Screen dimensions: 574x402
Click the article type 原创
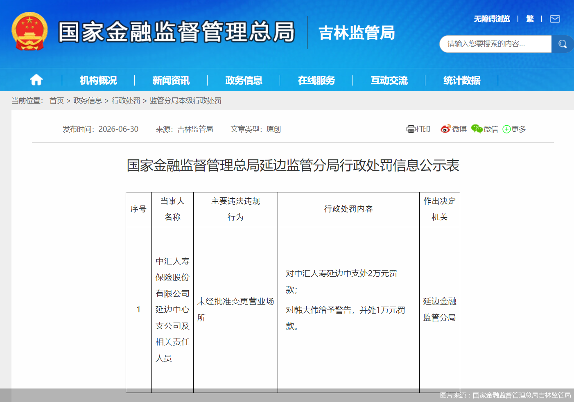273,129
